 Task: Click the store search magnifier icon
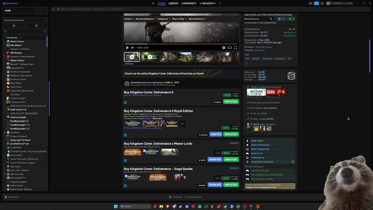(x=271, y=19)
